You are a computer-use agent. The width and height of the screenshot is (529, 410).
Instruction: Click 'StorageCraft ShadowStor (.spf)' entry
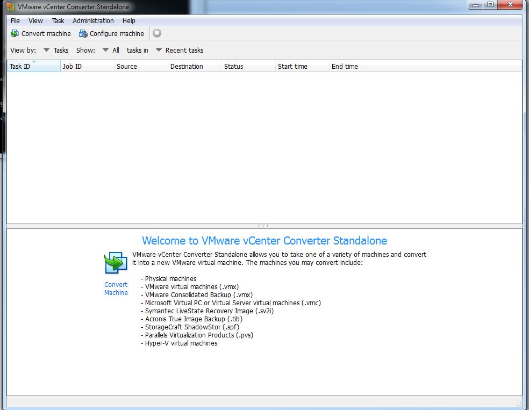coord(190,327)
